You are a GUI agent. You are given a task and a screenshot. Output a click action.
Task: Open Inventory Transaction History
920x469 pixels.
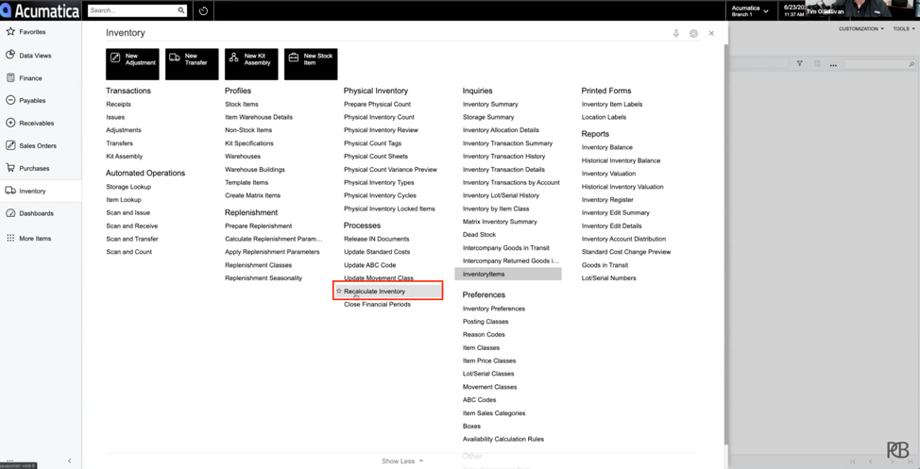click(x=503, y=156)
